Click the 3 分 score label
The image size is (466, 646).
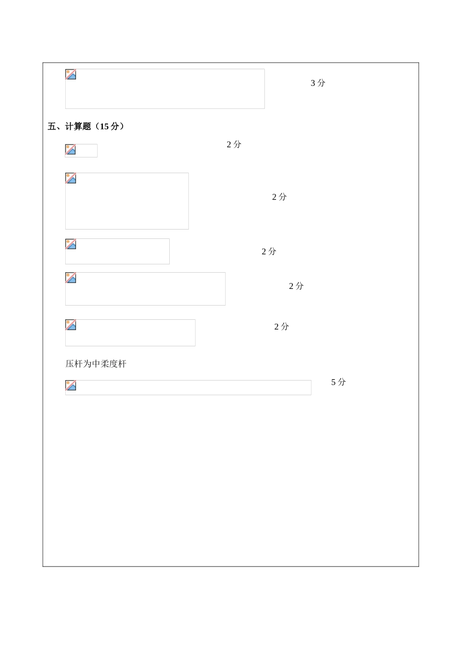point(318,83)
